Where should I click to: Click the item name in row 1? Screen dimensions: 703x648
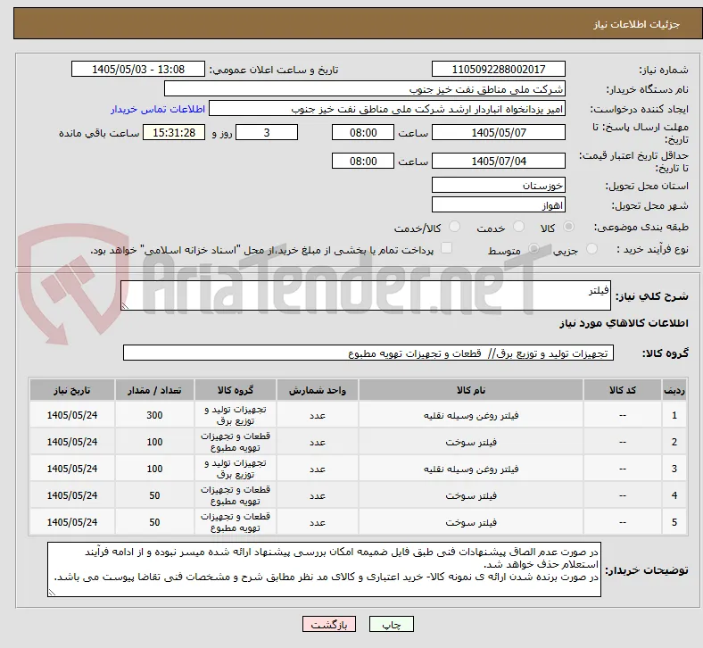(471, 415)
